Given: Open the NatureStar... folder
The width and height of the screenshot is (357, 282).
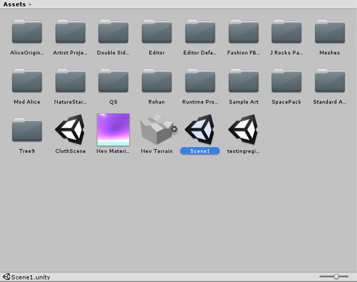Looking at the screenshot, I should point(70,80).
